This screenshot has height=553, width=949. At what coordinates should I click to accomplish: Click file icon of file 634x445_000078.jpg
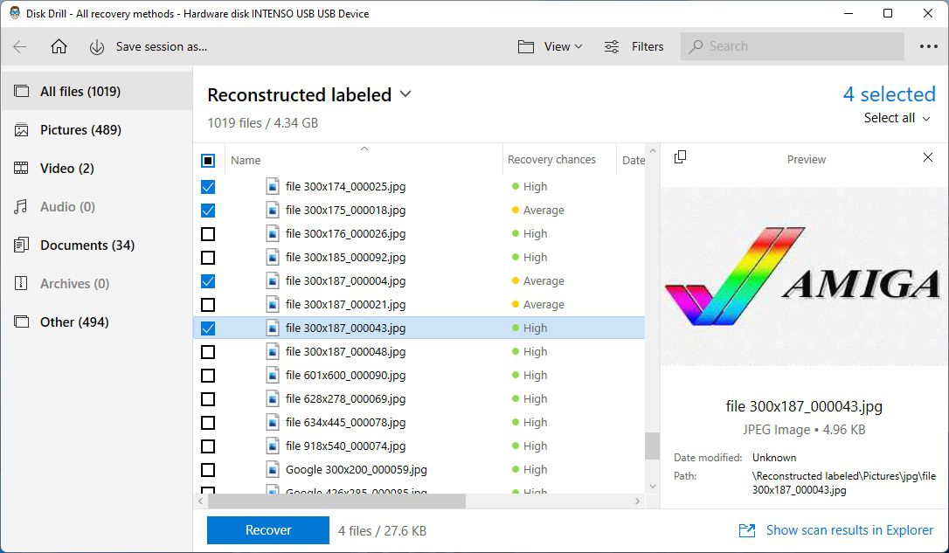[273, 422]
